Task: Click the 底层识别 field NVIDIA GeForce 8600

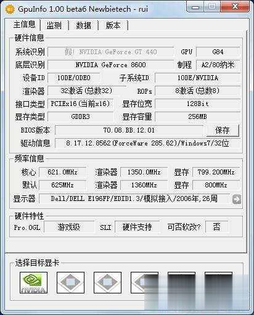Action: 110,65
